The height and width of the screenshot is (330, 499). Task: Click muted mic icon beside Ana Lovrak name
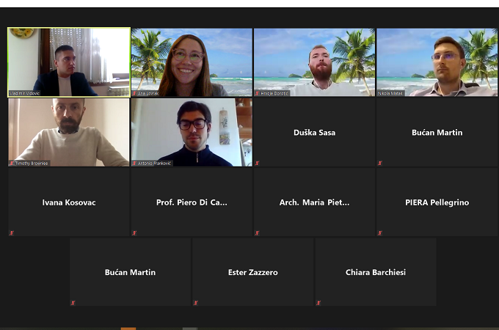[x=134, y=93]
